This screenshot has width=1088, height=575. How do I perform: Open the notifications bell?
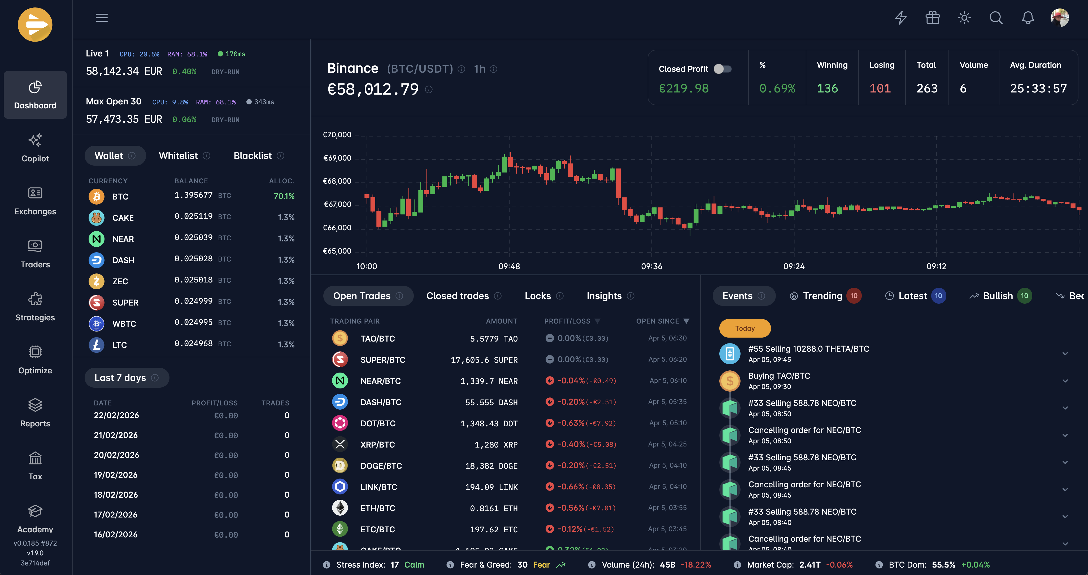coord(1028,18)
